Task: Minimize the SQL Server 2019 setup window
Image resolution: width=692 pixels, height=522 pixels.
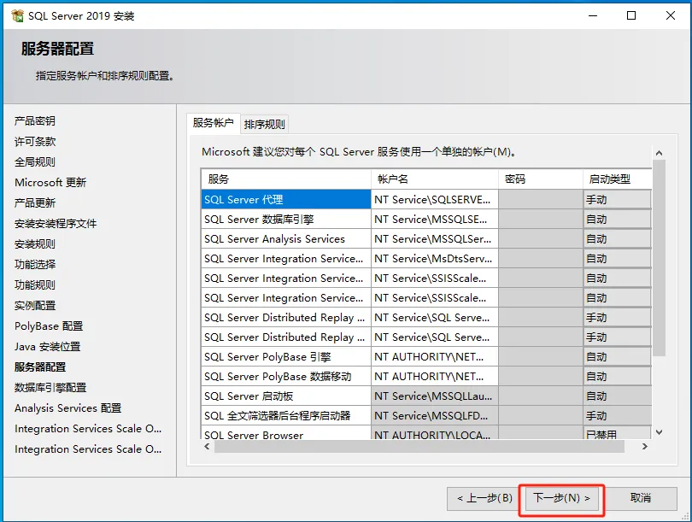Action: pyautogui.click(x=593, y=16)
